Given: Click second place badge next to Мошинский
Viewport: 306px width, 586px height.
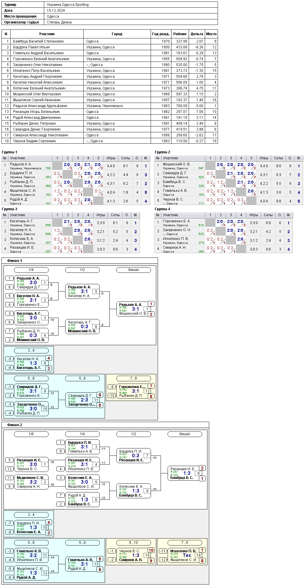Looking at the screenshot, I should [x=151, y=314].
